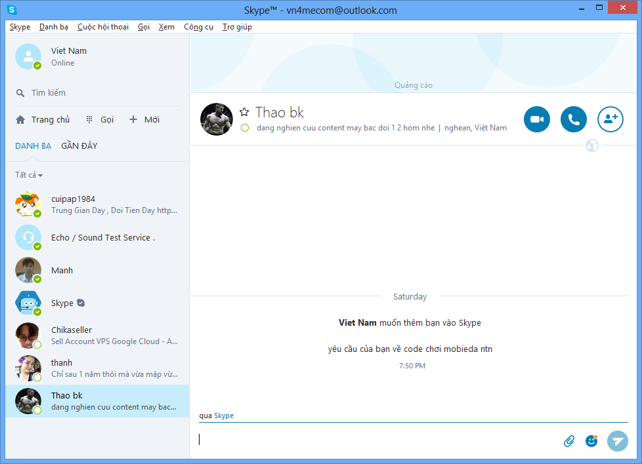This screenshot has height=464, width=642.
Task: Open the chat with Manh
Action: (97, 270)
